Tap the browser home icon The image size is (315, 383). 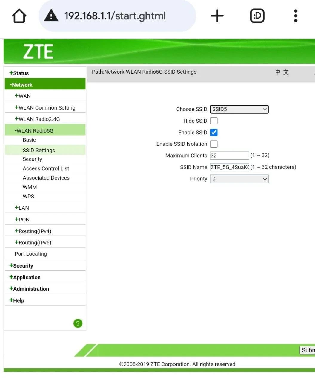point(19,16)
